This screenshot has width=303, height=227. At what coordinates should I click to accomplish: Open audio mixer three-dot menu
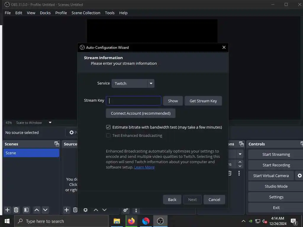[x=136, y=210]
